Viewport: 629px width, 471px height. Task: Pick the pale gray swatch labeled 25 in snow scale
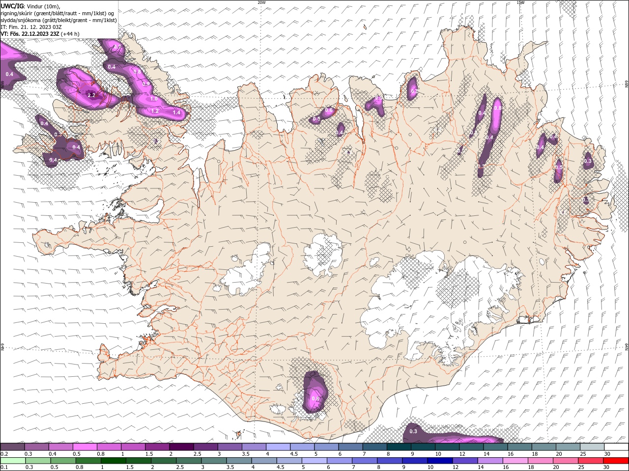click(x=592, y=447)
